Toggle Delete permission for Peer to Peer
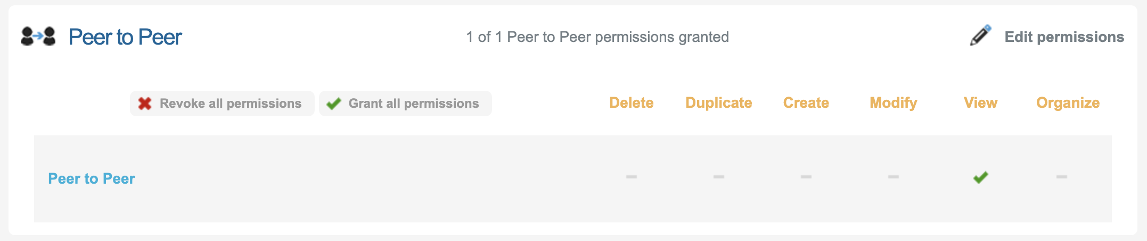Viewport: 1147px width, 241px height. coord(631,177)
